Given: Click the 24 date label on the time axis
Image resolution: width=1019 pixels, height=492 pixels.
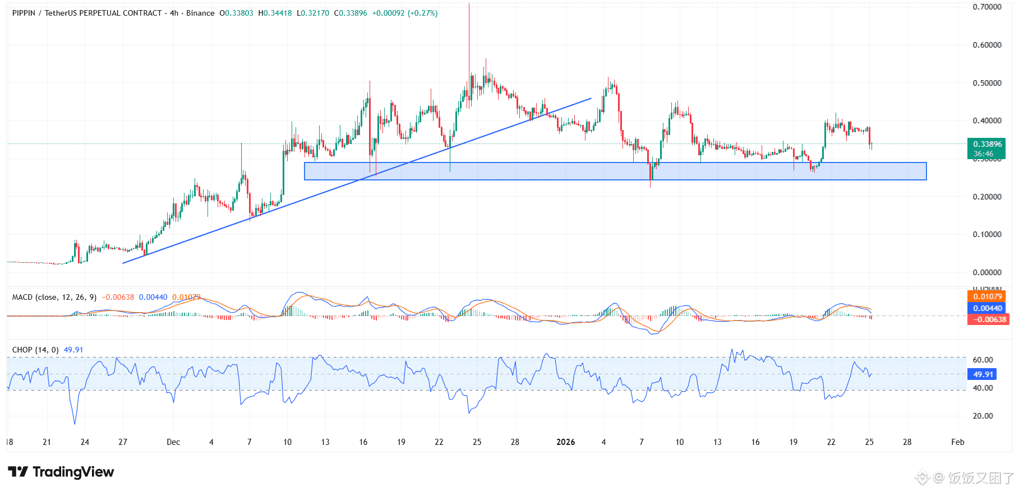Looking at the screenshot, I should point(85,442).
